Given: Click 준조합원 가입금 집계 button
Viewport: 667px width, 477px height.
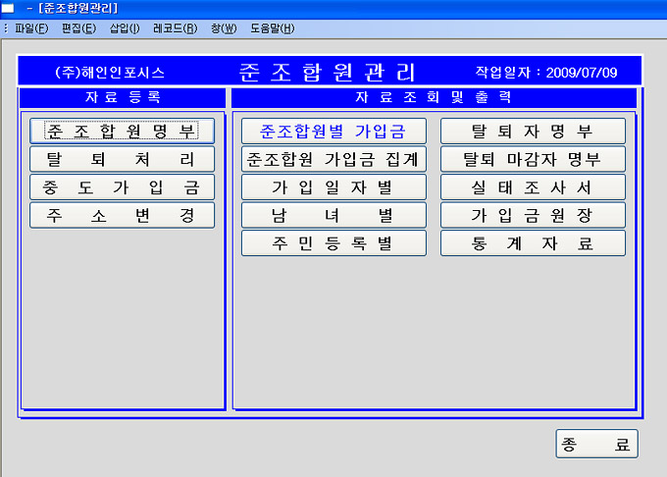Looking at the screenshot, I should point(333,159).
